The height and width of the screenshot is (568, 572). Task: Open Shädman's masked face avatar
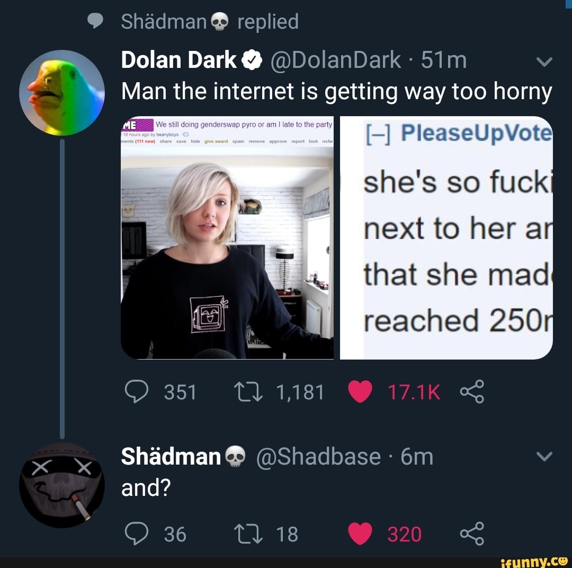[62, 485]
